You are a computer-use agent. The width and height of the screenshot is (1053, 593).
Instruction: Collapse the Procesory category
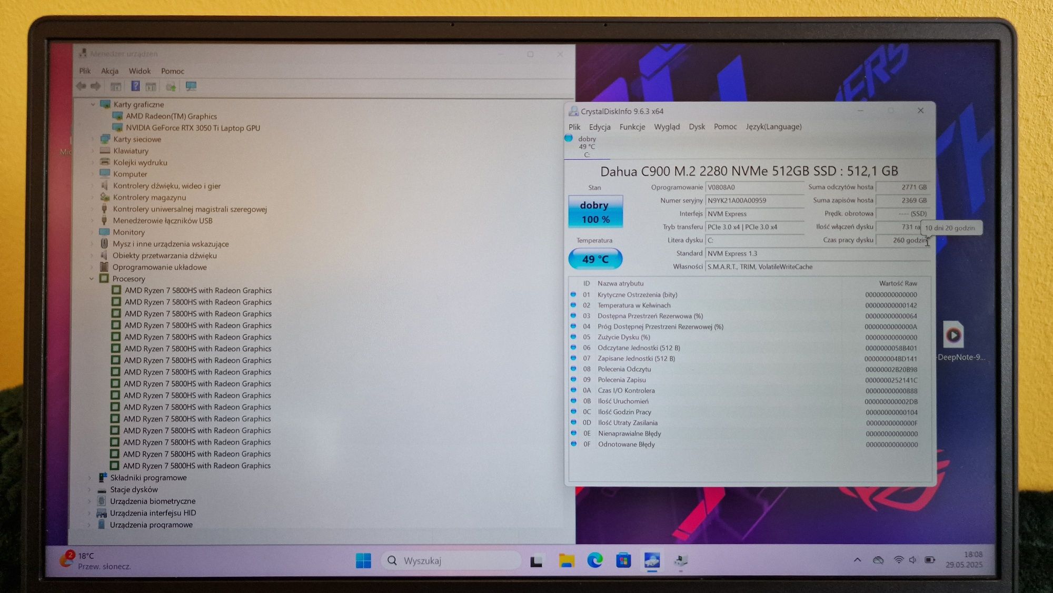pyautogui.click(x=92, y=279)
